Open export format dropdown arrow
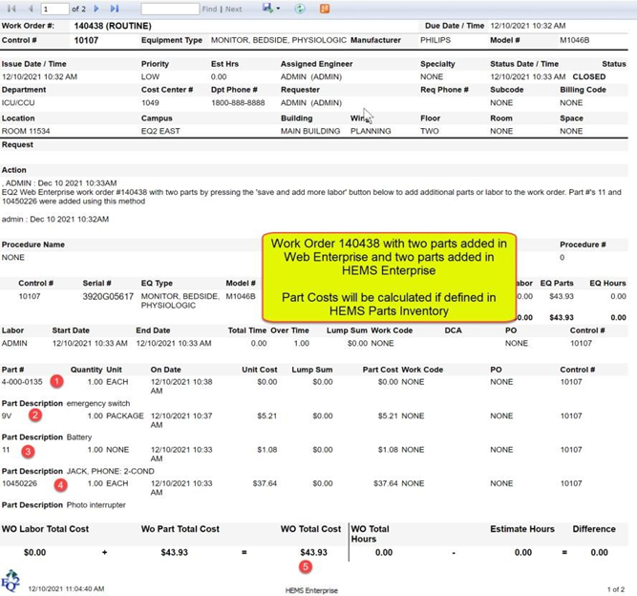The image size is (637, 596). pyautogui.click(x=278, y=9)
